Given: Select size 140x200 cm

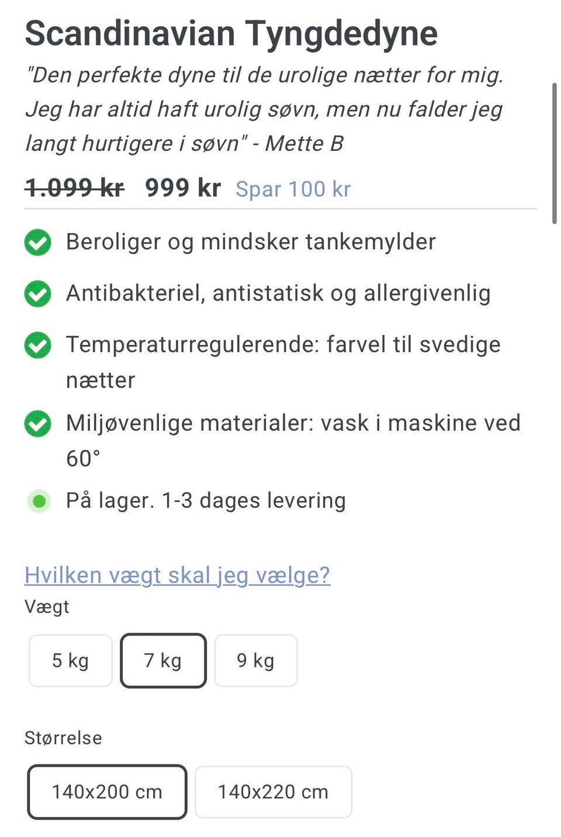Looking at the screenshot, I should pos(107,792).
